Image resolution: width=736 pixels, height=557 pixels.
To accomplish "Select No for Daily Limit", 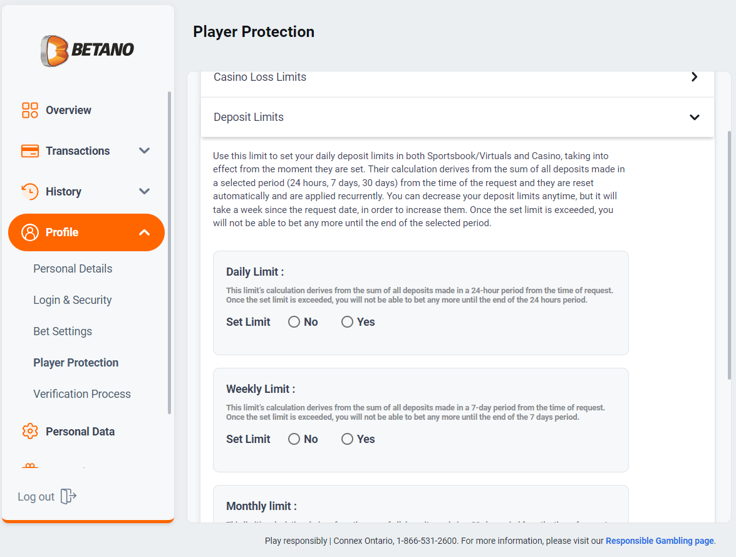I will pos(294,321).
